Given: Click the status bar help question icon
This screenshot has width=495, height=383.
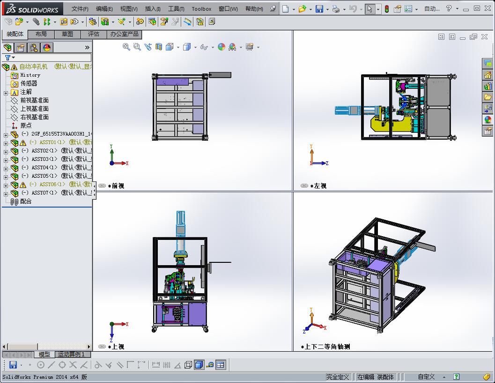Looking at the screenshot, I should [456, 377].
